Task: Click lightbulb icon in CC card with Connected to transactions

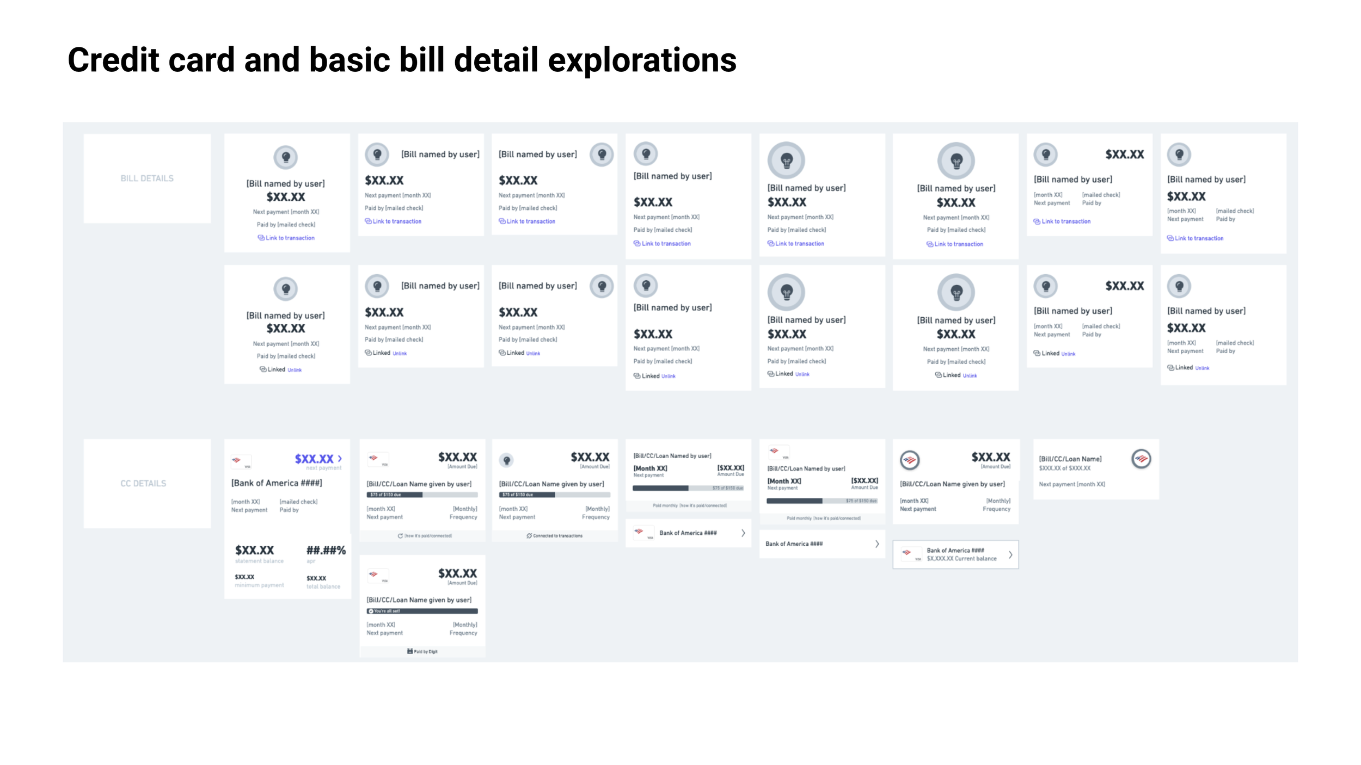Action: point(506,460)
